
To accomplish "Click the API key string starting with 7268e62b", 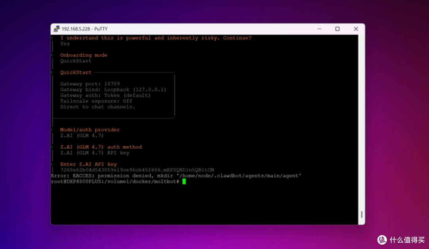I will pyautogui.click(x=137, y=170).
